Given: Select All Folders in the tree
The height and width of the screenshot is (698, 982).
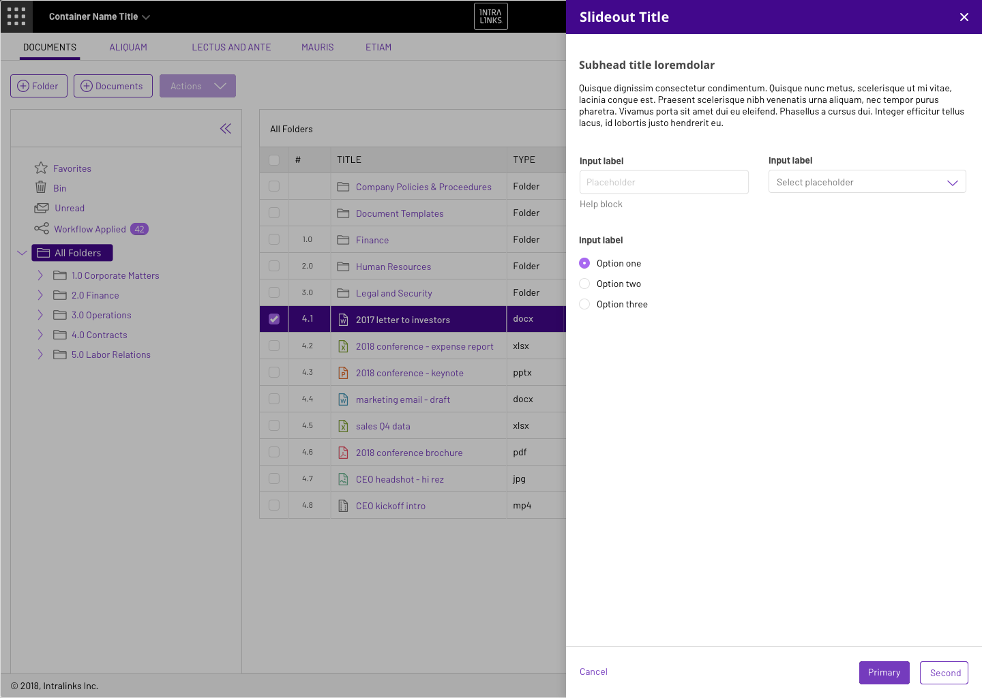Looking at the screenshot, I should pos(72,253).
